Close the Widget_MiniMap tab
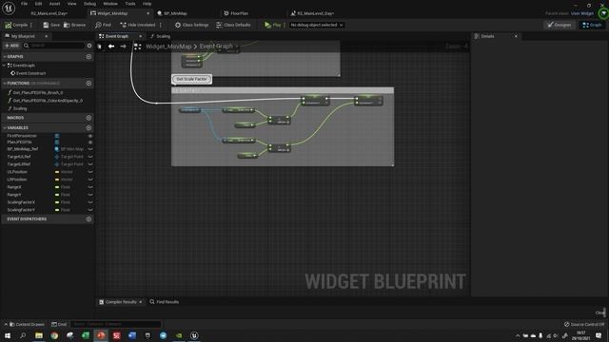Image resolution: width=609 pixels, height=342 pixels. tap(147, 13)
